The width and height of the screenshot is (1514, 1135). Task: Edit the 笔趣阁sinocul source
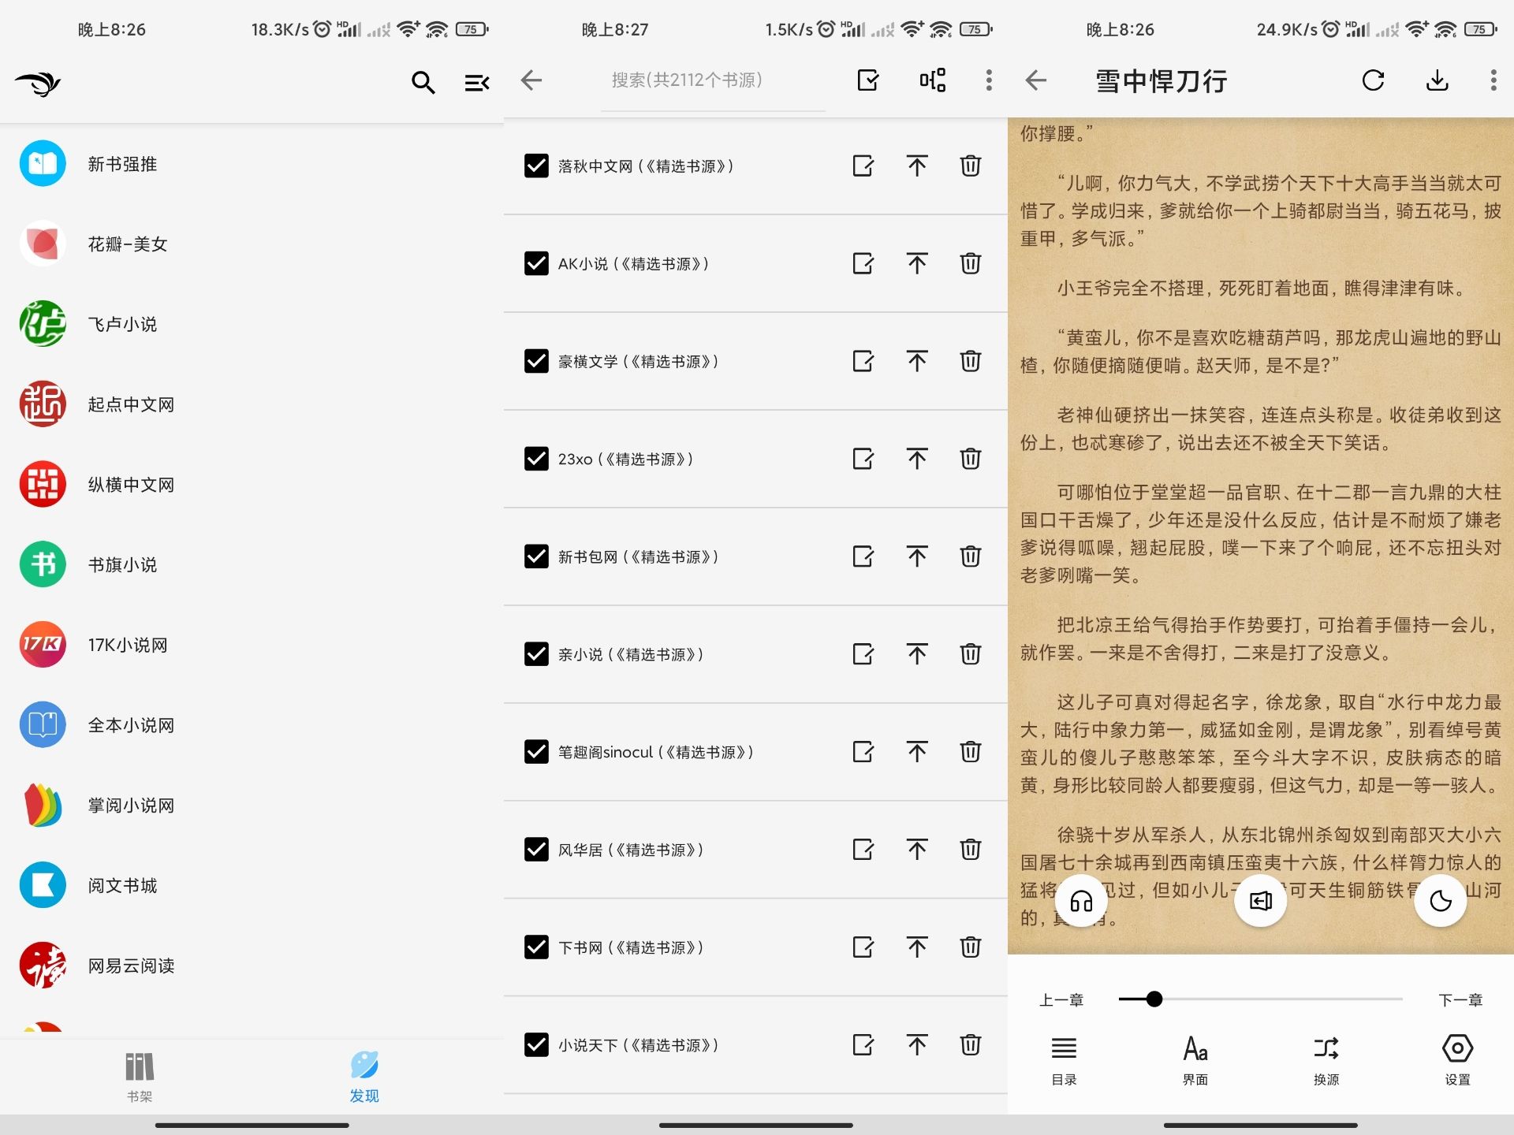pos(863,752)
